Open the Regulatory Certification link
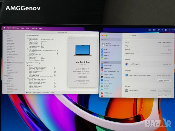 [x=83, y=80]
